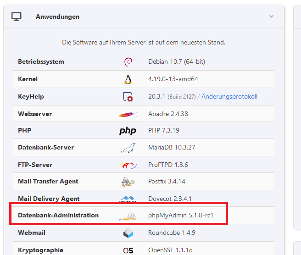Click the Anwendungen panel header title
This screenshot has width=301, height=255.
coord(57,17)
